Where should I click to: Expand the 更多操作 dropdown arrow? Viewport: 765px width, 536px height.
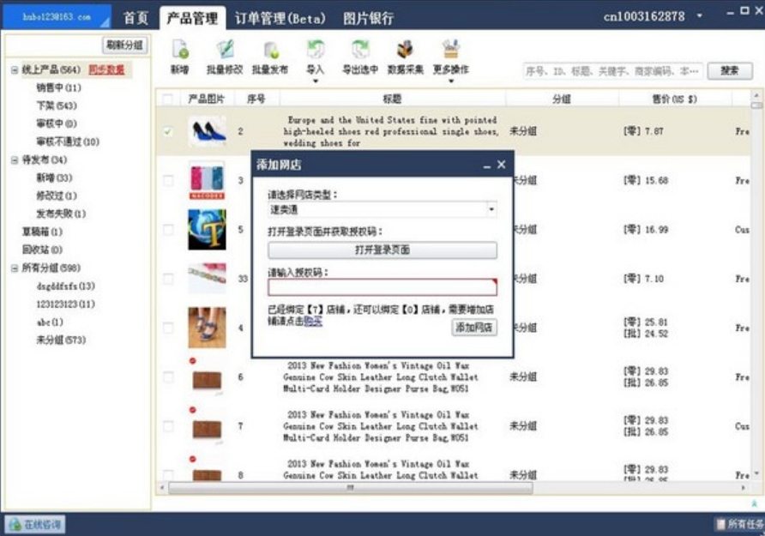click(x=451, y=81)
